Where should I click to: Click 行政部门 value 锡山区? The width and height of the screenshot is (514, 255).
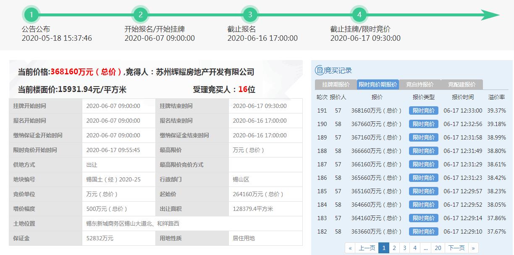click(241, 179)
